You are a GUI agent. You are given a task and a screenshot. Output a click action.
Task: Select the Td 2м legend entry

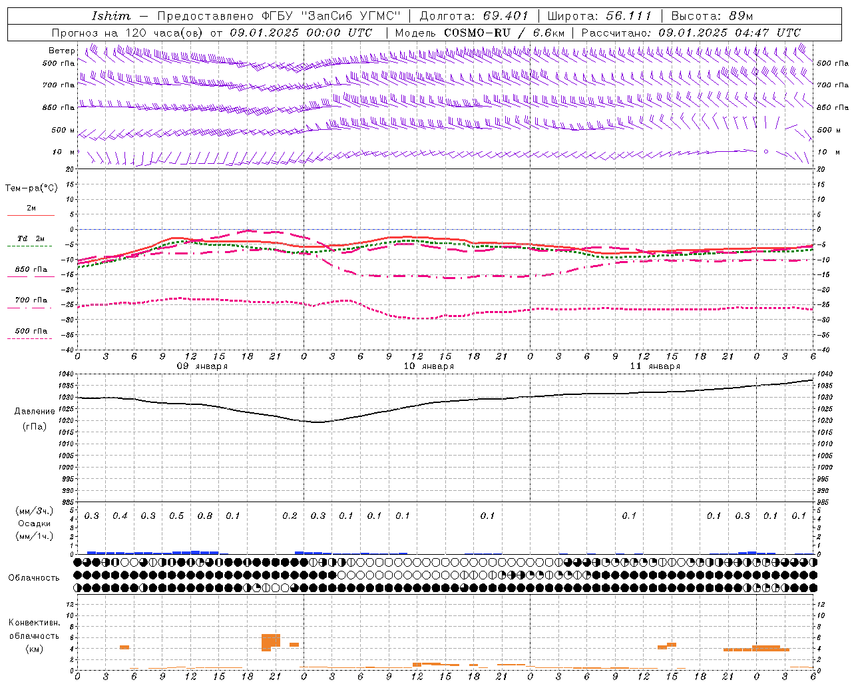click(31, 238)
